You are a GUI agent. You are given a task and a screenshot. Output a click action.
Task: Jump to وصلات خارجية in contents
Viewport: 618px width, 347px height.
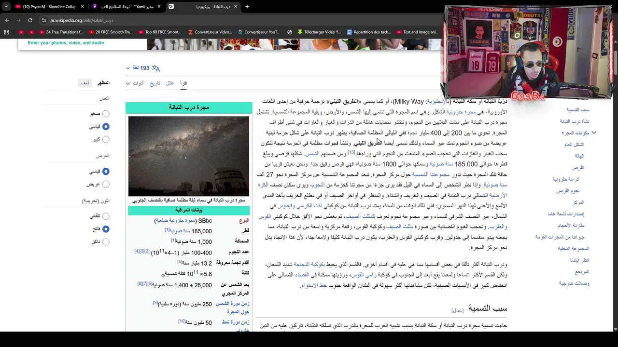574,283
